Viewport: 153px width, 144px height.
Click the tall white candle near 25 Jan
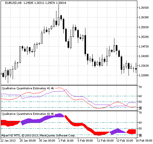(x=20, y=54)
